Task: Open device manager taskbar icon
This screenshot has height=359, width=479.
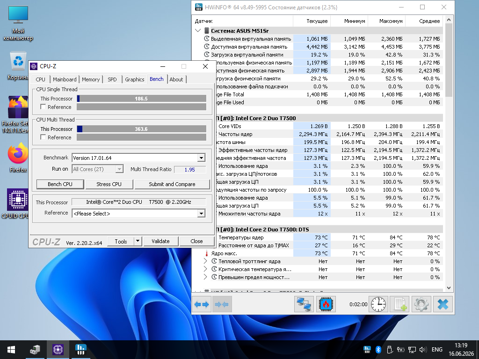Action: coord(35,350)
